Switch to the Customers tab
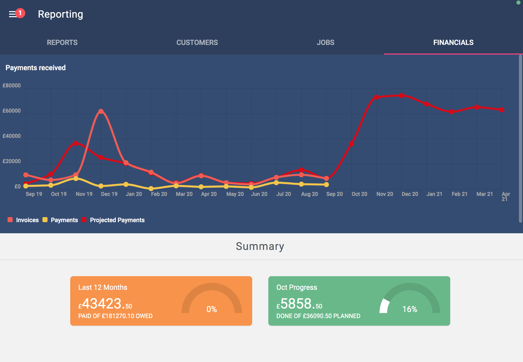This screenshot has height=362, width=523. tap(197, 42)
